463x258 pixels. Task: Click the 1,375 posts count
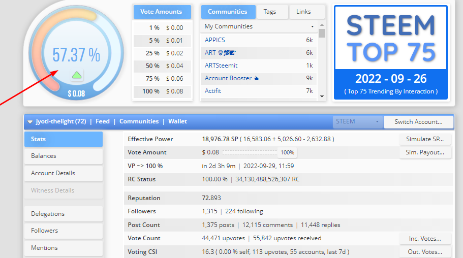pos(218,225)
